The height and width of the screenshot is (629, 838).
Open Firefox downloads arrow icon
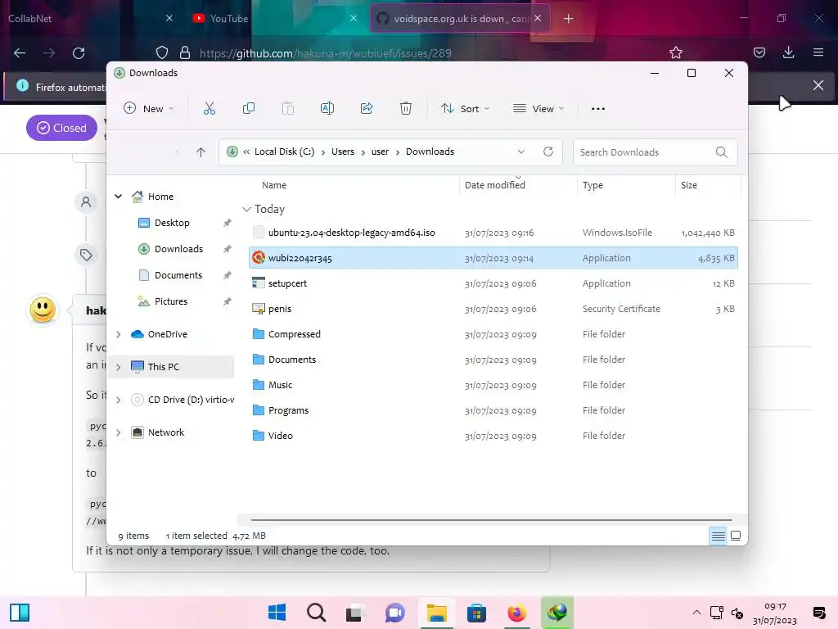[788, 52]
